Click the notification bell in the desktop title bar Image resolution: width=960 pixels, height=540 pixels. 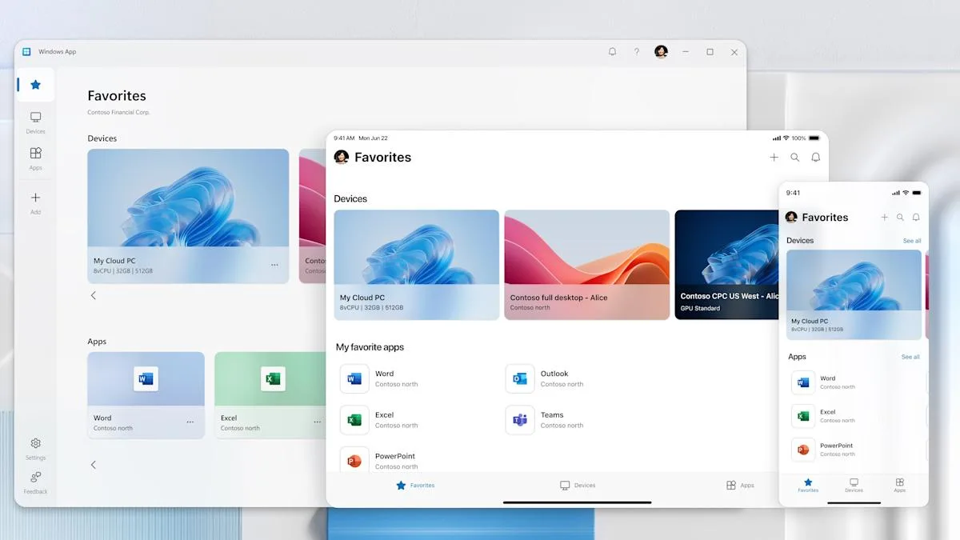[612, 51]
